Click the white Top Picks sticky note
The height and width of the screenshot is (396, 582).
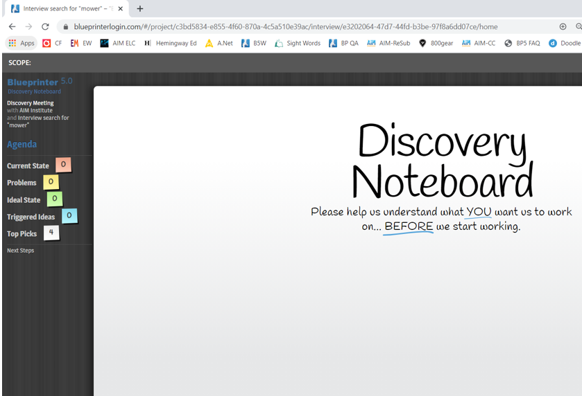tap(51, 233)
